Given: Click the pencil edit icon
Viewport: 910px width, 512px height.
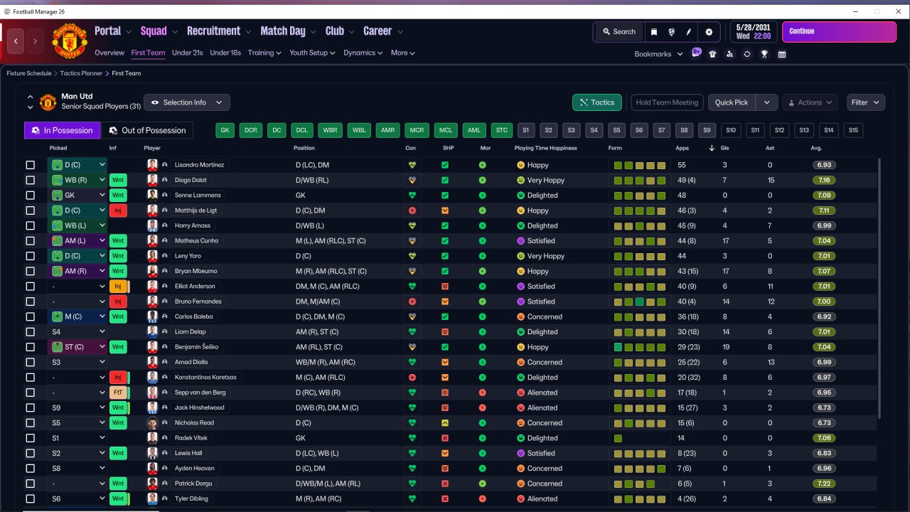Looking at the screenshot, I should (x=688, y=32).
